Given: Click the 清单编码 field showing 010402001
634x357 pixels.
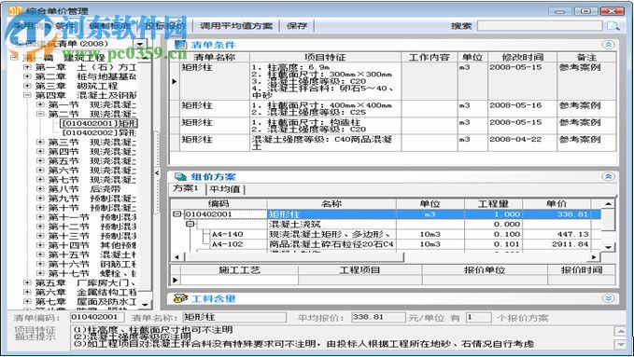Looking at the screenshot, I should click(x=97, y=318).
